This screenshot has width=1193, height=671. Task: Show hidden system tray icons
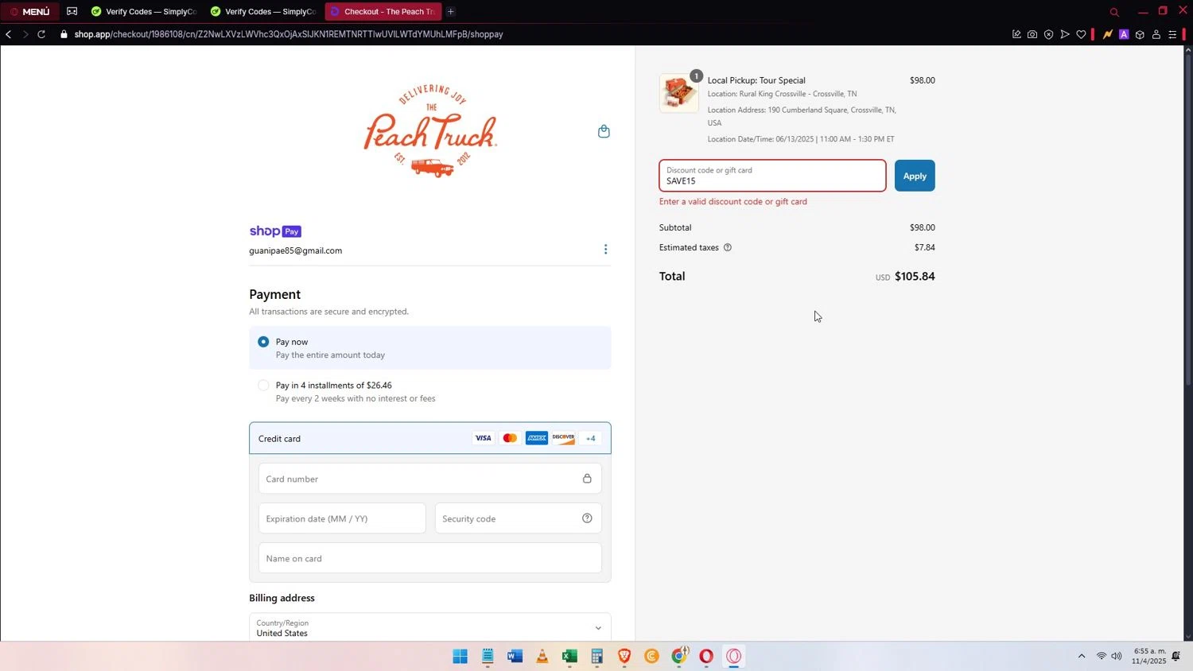point(1082,657)
